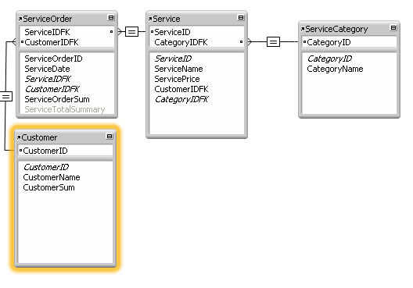Click the ServiceOrder table arrow icon
This screenshot has width=413, height=288.
20,19
